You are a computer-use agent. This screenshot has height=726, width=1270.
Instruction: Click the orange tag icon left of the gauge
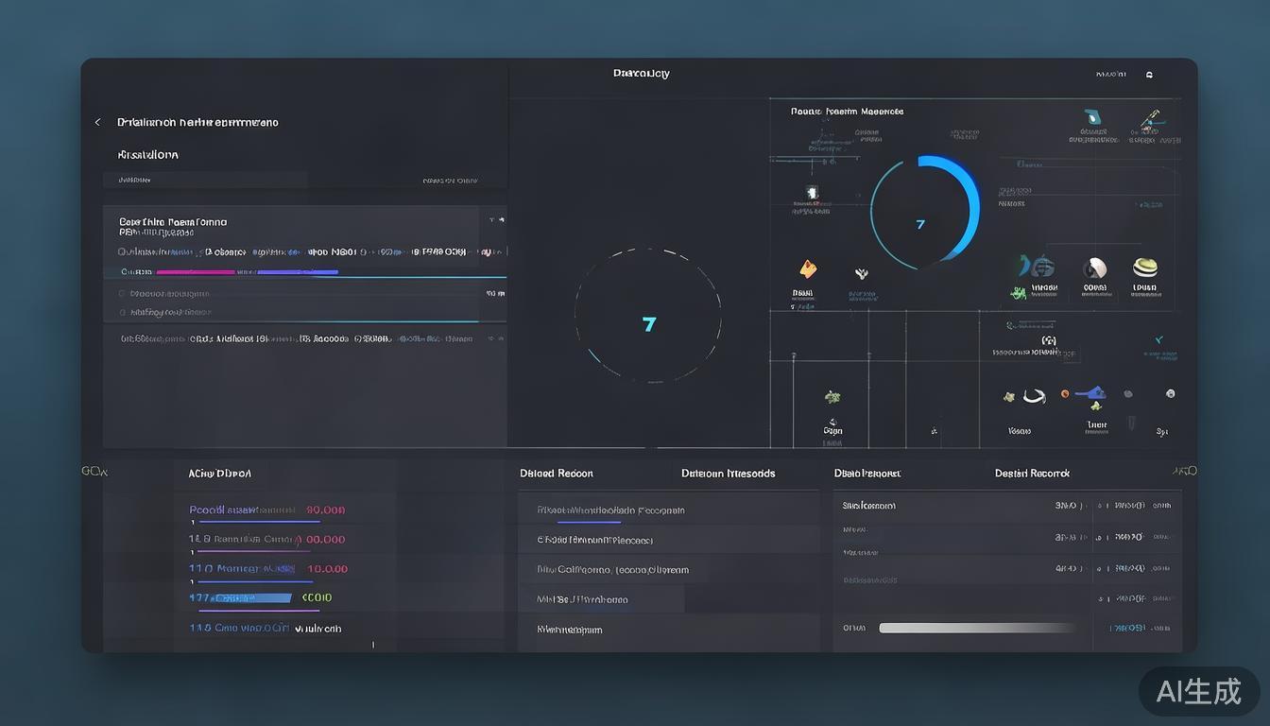tap(808, 269)
